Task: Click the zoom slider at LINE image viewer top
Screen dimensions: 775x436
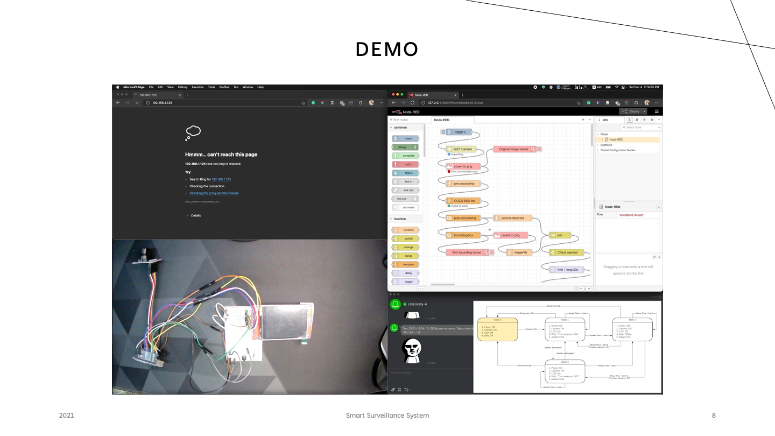Action: [x=656, y=297]
